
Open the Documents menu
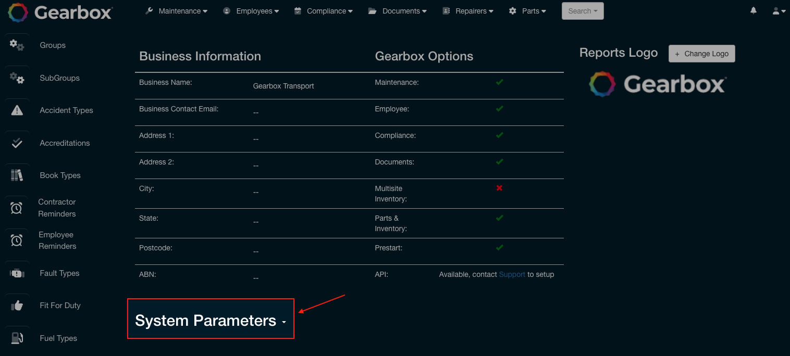pyautogui.click(x=398, y=11)
